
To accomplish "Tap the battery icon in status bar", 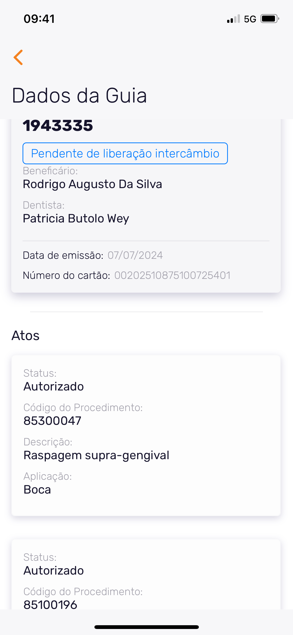I will (x=269, y=19).
